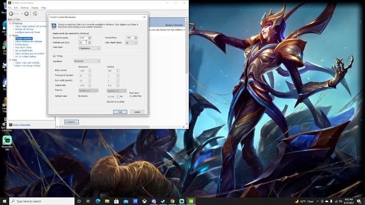Click the Vertical lines spinner arrows
The height and width of the screenshot is (205, 365).
tap(136, 38)
